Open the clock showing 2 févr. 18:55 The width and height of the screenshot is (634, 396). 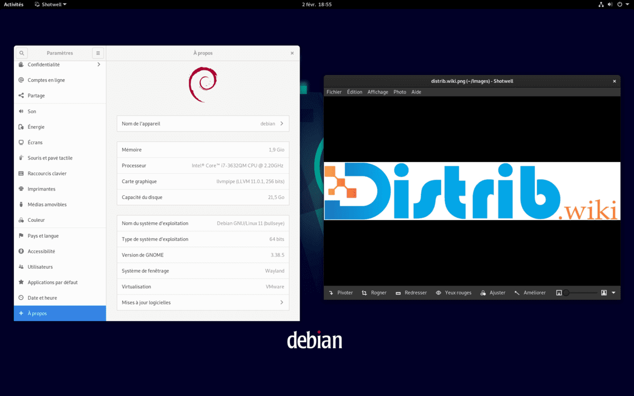click(x=317, y=4)
